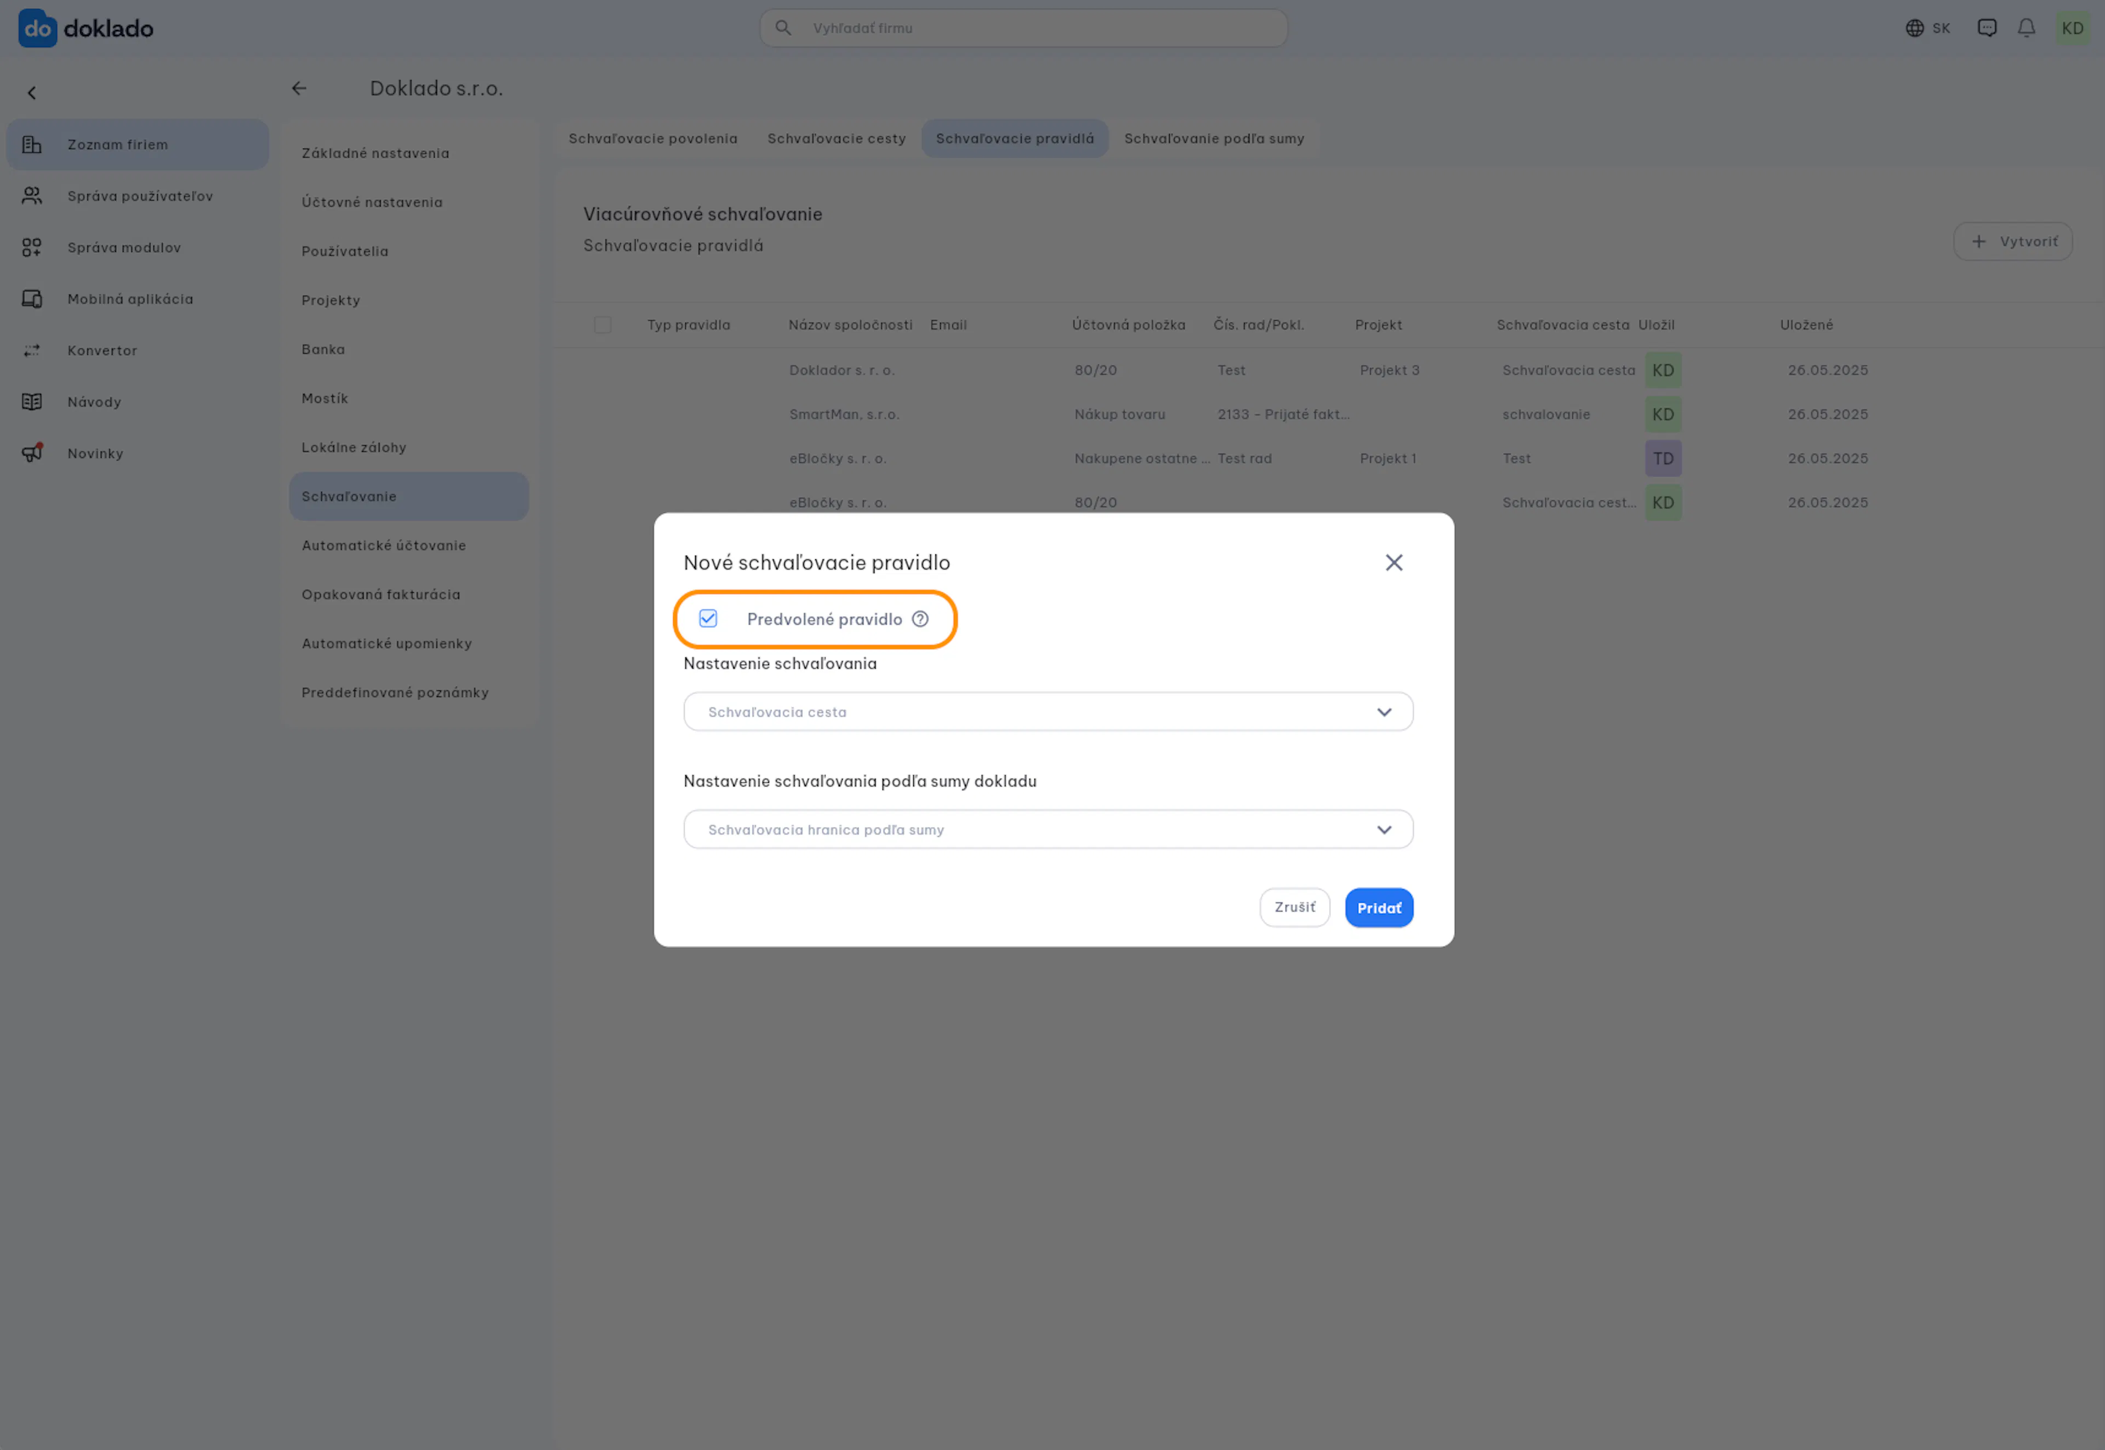Click the help icon beside Predvolené pravidlo
Screen dimensions: 2105x1450
tap(920, 619)
